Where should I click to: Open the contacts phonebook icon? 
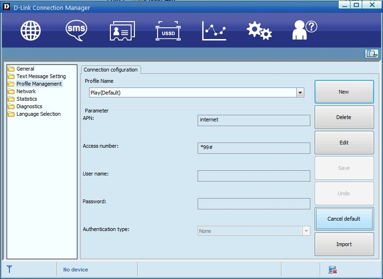click(x=122, y=31)
